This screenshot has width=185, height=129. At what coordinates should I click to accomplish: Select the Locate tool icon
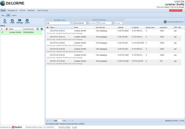tap(12, 21)
